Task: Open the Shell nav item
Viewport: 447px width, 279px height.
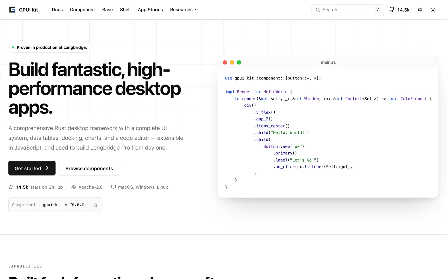Action: 125,10
